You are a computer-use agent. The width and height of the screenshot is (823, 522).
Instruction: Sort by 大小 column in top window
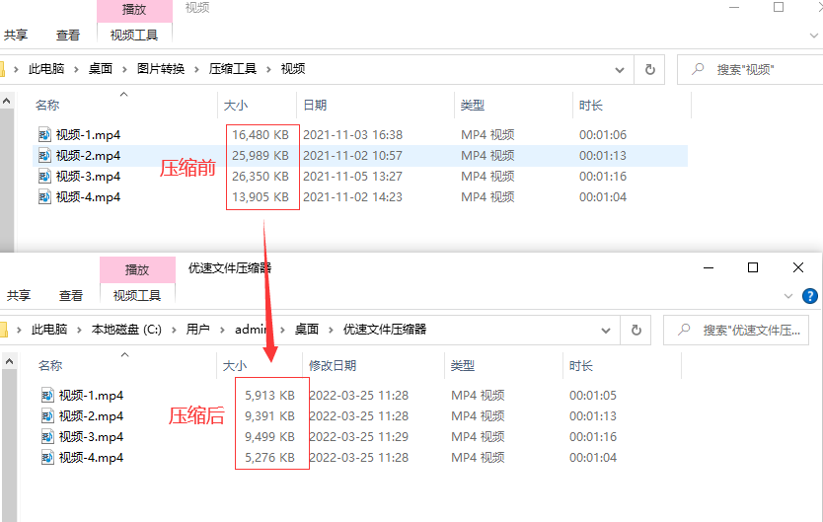[x=236, y=106]
